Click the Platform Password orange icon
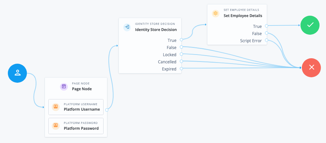 click(56, 126)
